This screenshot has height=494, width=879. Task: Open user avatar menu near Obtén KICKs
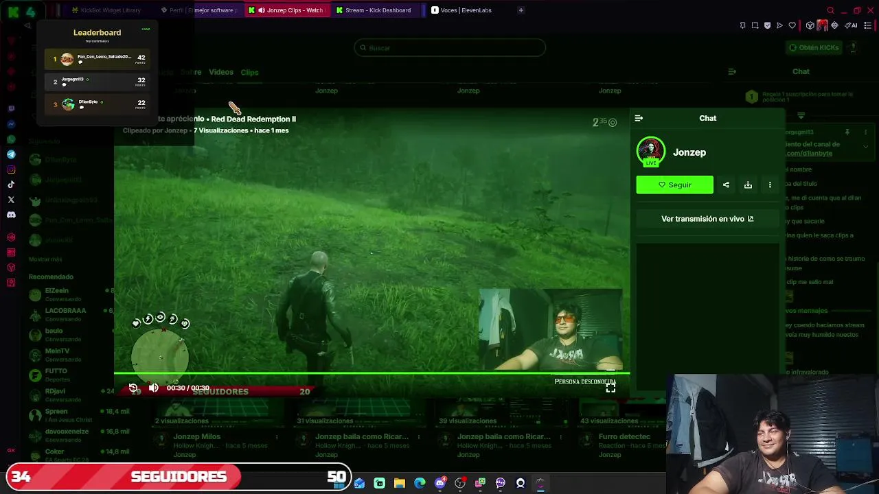(852, 47)
